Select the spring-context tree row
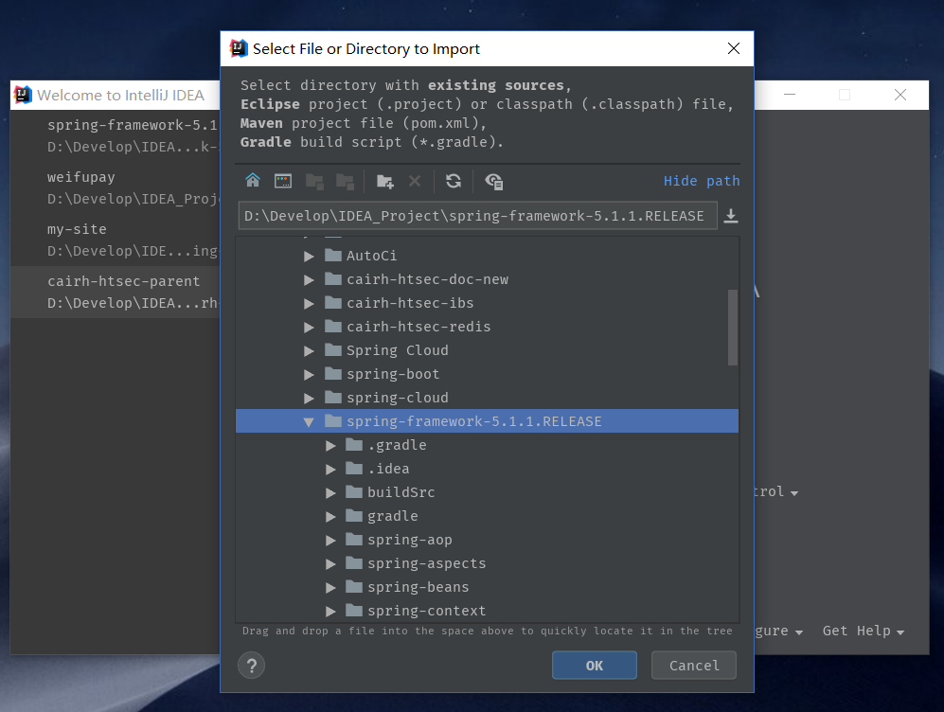This screenshot has width=944, height=712. point(487,611)
